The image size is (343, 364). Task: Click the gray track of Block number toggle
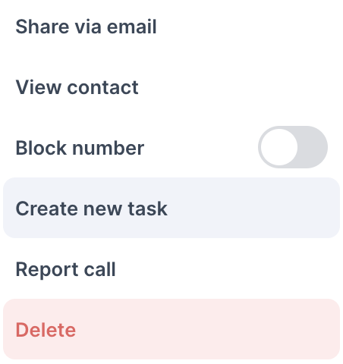click(x=313, y=147)
